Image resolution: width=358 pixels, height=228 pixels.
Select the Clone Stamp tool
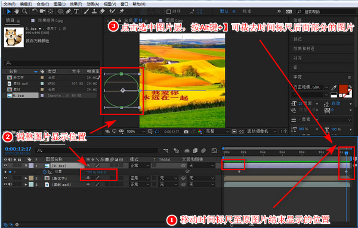point(94,11)
